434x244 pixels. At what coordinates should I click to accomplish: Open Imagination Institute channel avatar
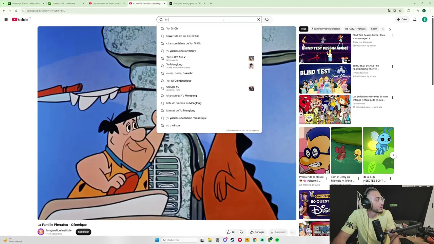(41, 232)
